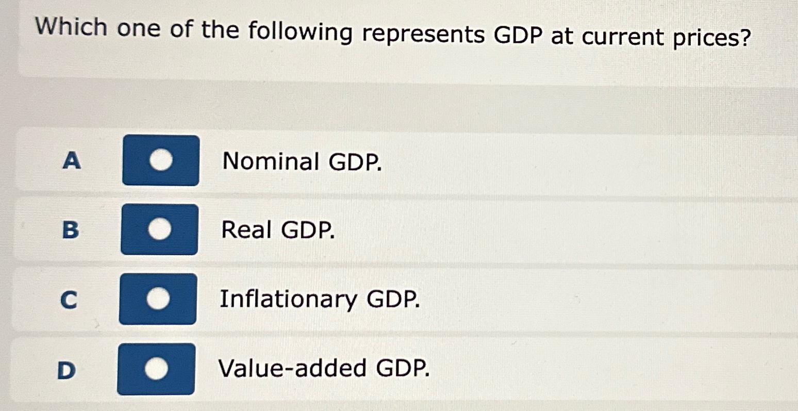Select the radio button for option A
798x411 pixels.
pos(160,161)
